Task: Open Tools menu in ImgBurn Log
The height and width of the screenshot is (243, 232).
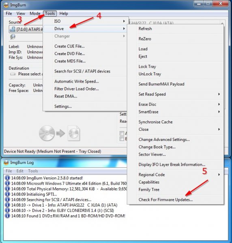Action: tap(33, 171)
